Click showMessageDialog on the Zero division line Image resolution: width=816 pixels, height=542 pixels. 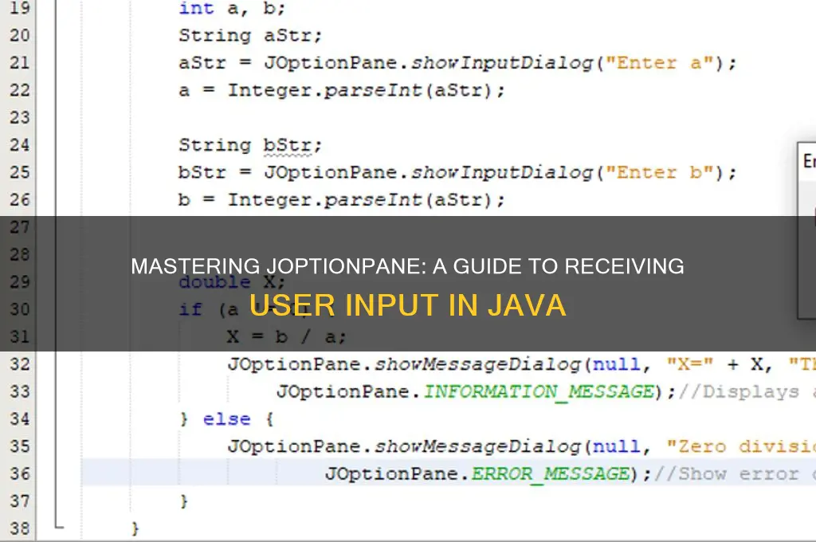[478, 446]
